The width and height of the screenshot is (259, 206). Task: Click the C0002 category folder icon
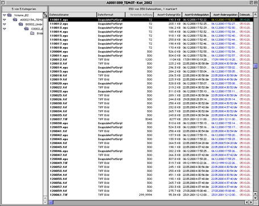tap(27, 28)
